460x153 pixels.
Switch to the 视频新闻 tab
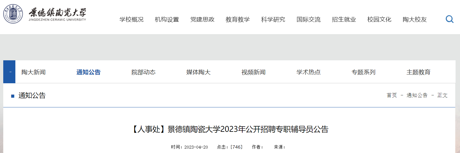253,72
